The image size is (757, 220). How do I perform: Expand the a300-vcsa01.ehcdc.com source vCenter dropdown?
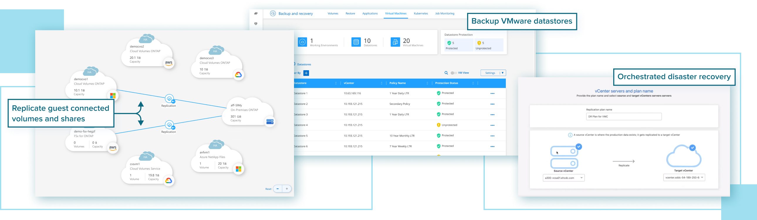pyautogui.click(x=581, y=178)
